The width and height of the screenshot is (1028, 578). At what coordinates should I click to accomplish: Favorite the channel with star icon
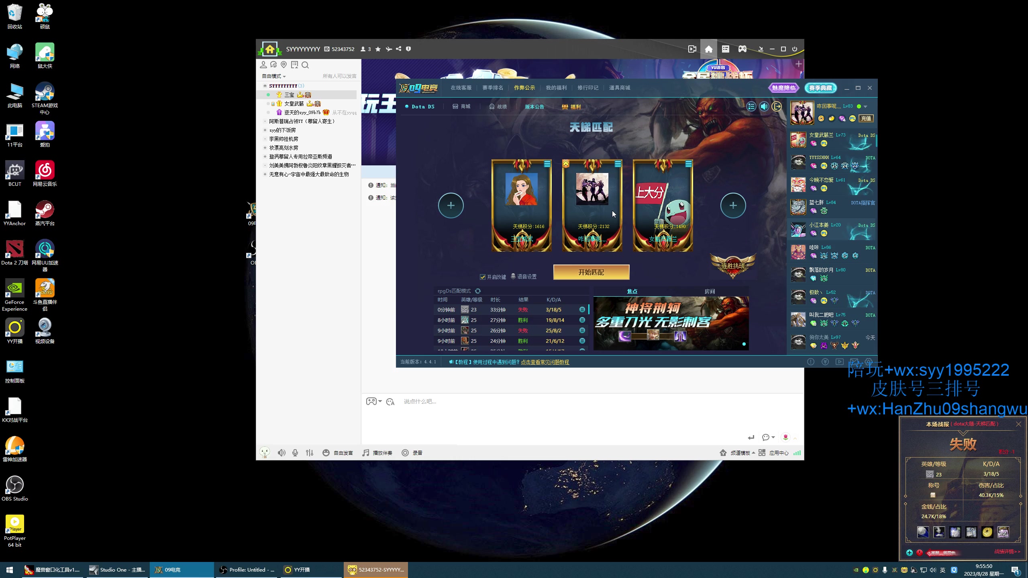point(378,49)
